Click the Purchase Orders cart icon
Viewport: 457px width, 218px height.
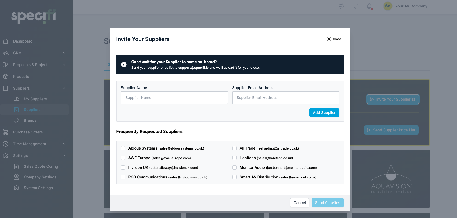[6, 132]
